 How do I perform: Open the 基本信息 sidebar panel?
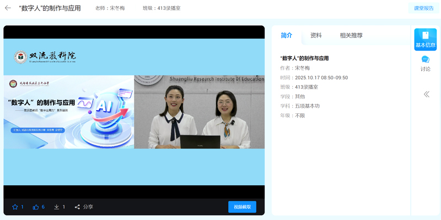[x=425, y=39]
